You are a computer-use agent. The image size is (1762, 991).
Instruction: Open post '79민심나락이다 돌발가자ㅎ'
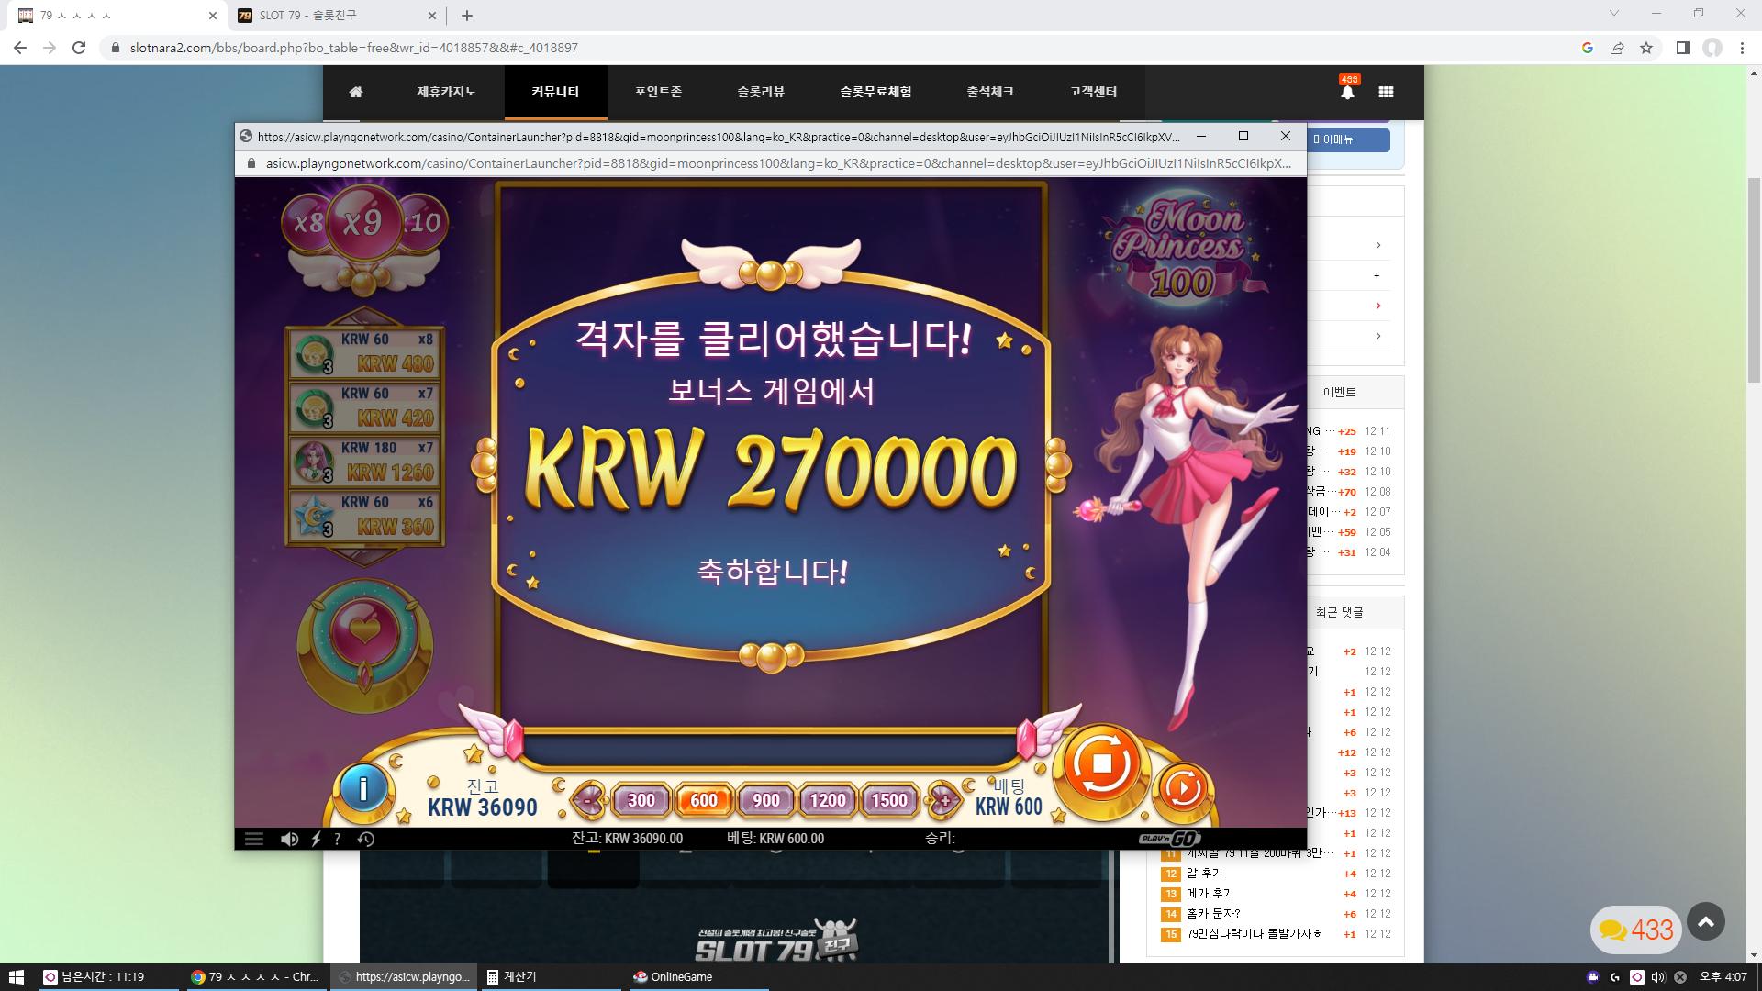1254,934
